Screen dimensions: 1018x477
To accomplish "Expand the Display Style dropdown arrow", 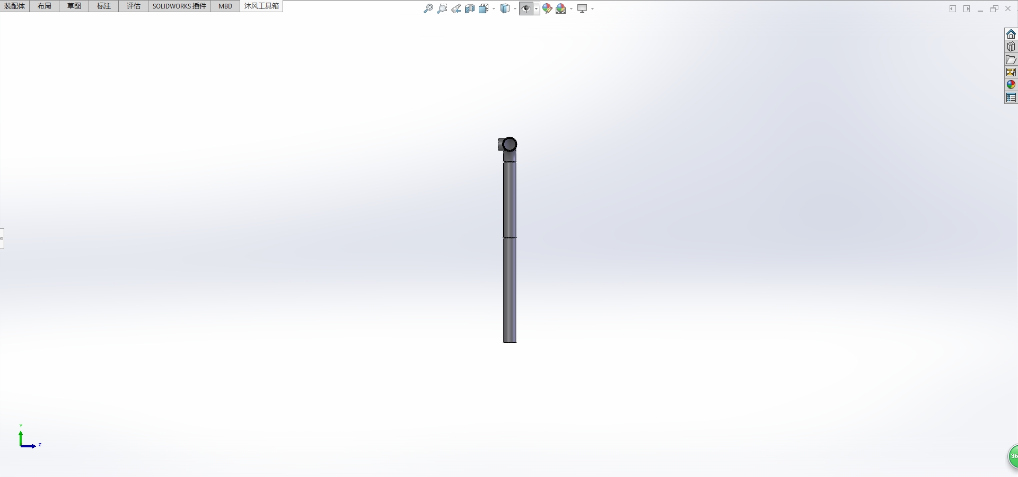I will click(x=515, y=8).
